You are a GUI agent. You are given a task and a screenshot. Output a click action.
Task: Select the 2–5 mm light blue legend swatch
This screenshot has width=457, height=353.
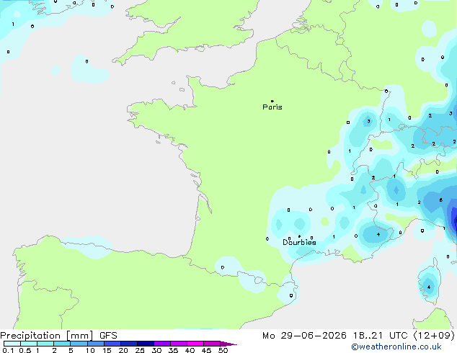coord(62,344)
